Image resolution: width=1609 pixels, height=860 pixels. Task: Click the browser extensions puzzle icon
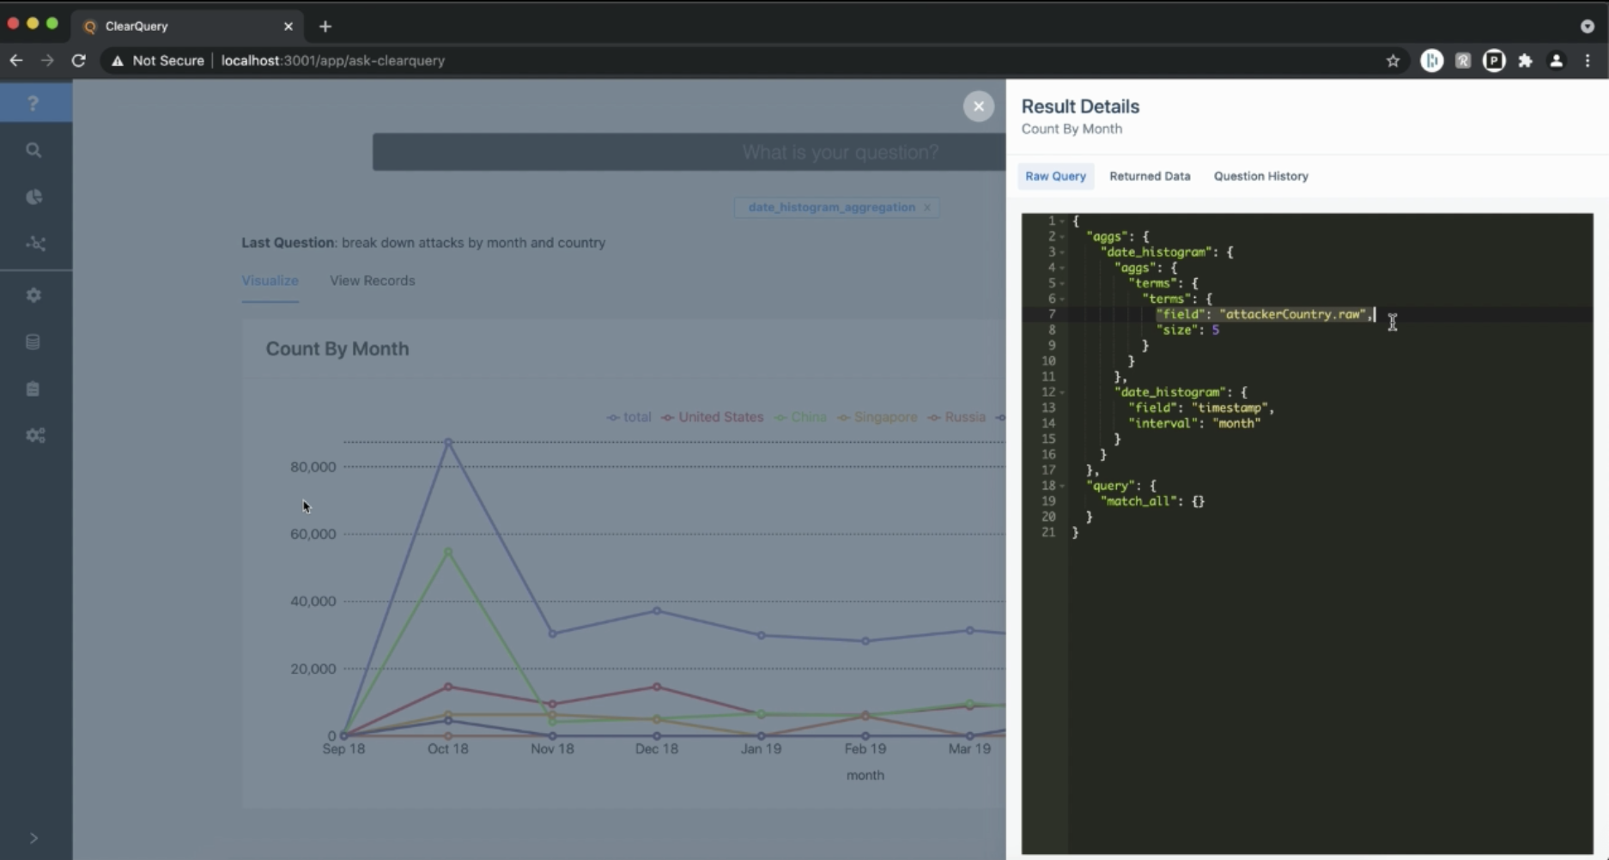pos(1525,61)
